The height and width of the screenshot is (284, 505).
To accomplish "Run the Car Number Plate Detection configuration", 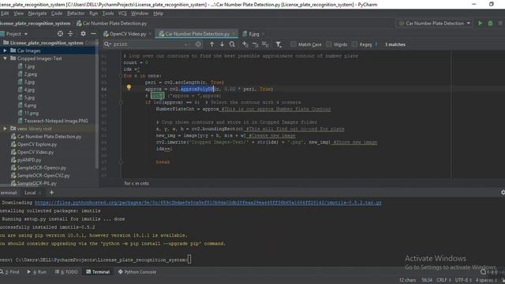I will (481, 23).
